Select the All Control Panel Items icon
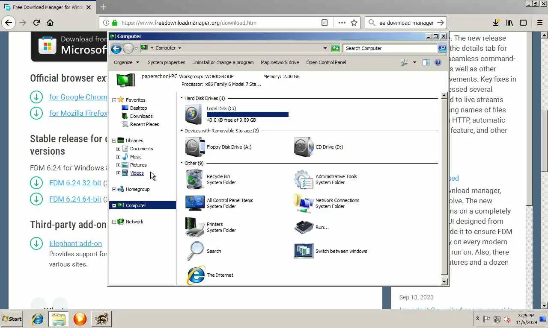This screenshot has height=328, width=548. (x=195, y=203)
